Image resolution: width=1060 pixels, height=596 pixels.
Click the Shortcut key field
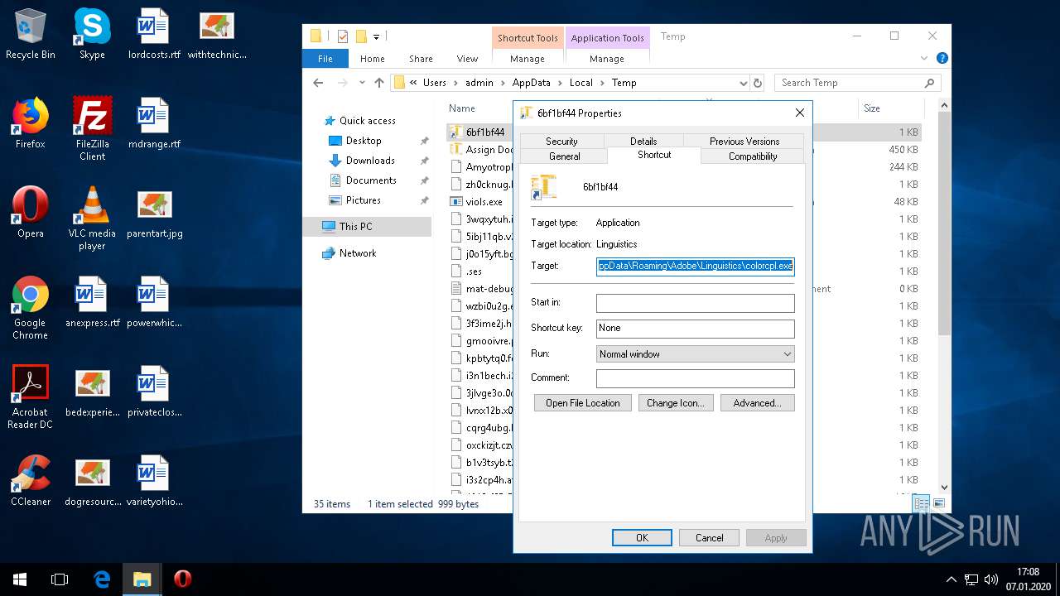[x=696, y=329]
